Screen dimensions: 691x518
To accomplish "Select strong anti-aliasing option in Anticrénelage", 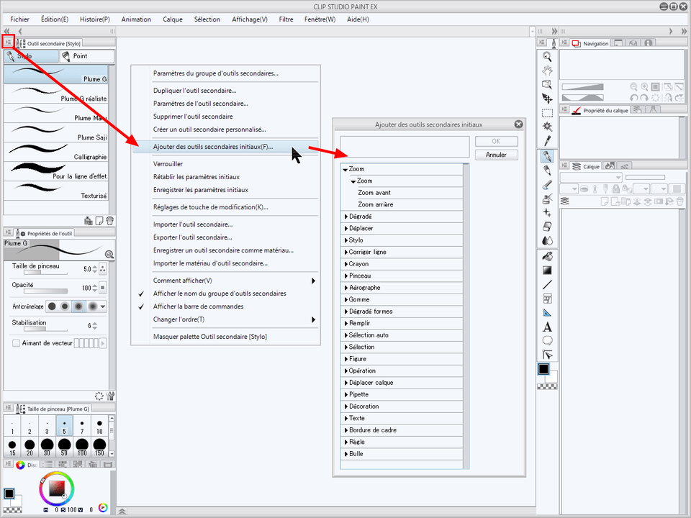I will pos(93,306).
